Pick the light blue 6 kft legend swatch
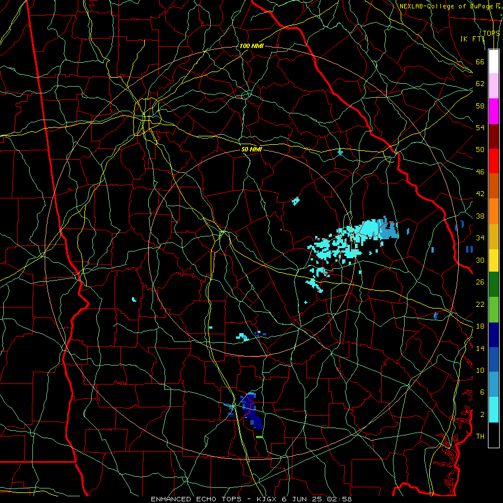Image resolution: width=503 pixels, height=503 pixels. [493, 385]
